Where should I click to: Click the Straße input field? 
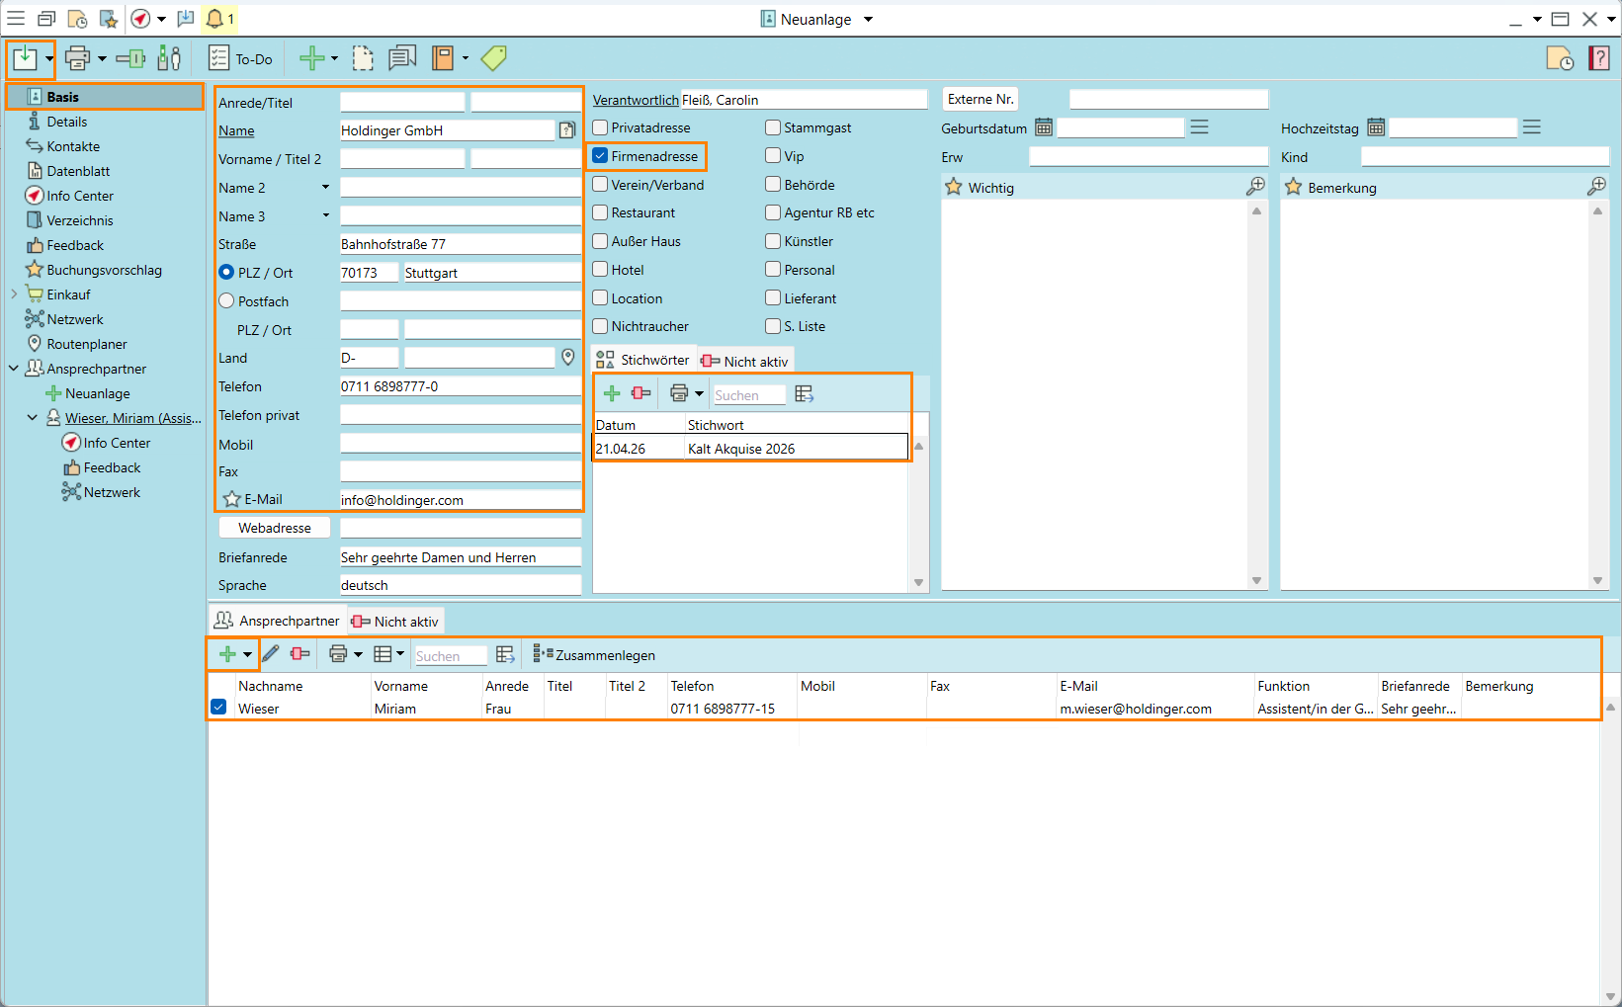point(460,244)
